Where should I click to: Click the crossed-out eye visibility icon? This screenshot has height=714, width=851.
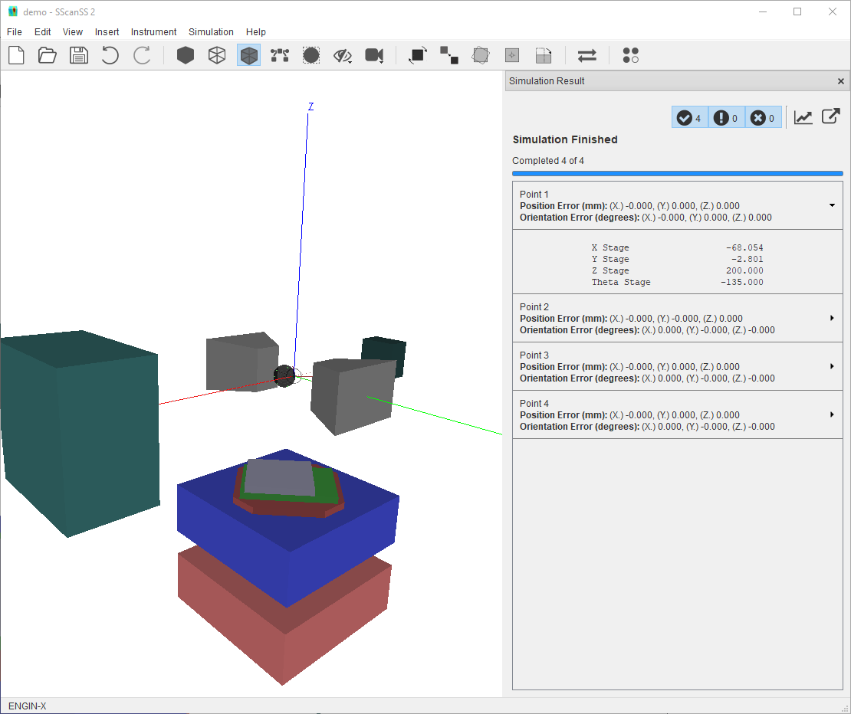click(x=343, y=55)
